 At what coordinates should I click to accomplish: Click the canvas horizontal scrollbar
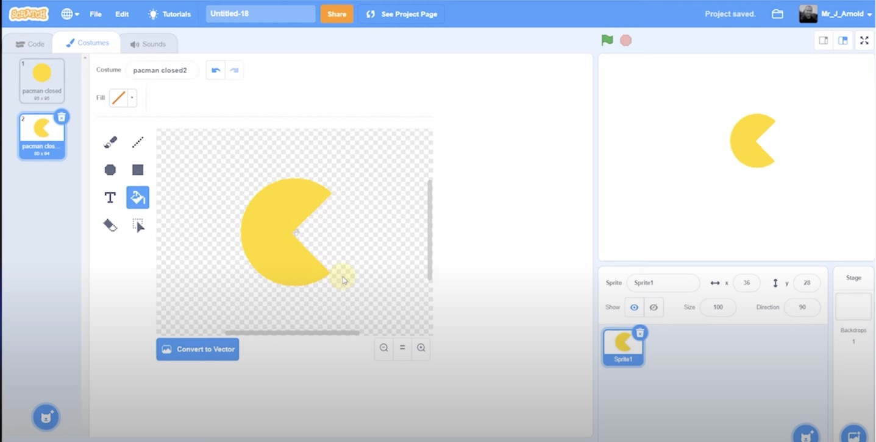pos(292,332)
